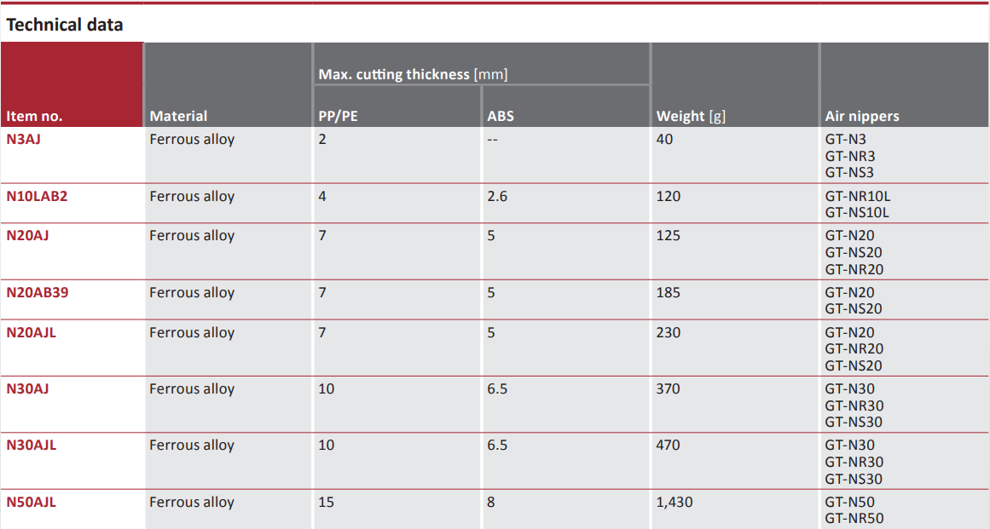The image size is (990, 529).
Task: Select the GT-NS3 air nipper text
Action: click(849, 173)
